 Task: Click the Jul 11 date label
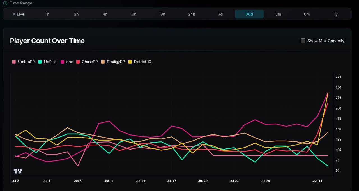coord(109,181)
